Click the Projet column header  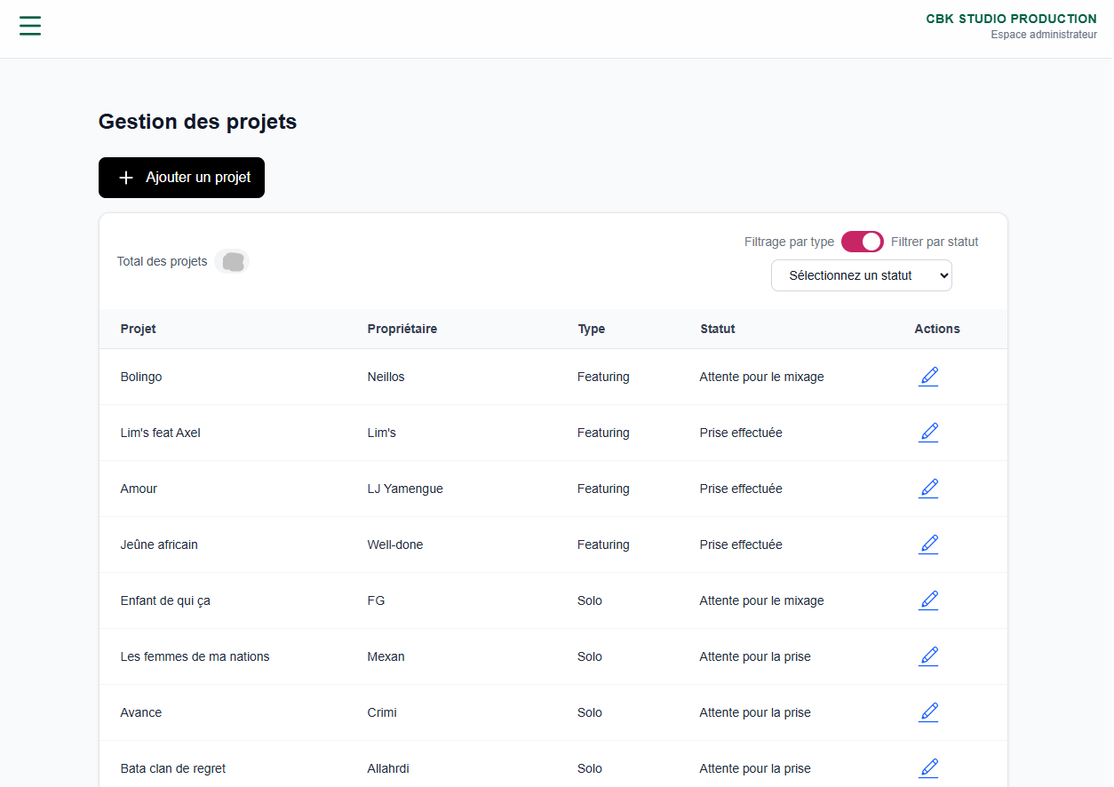tap(139, 329)
